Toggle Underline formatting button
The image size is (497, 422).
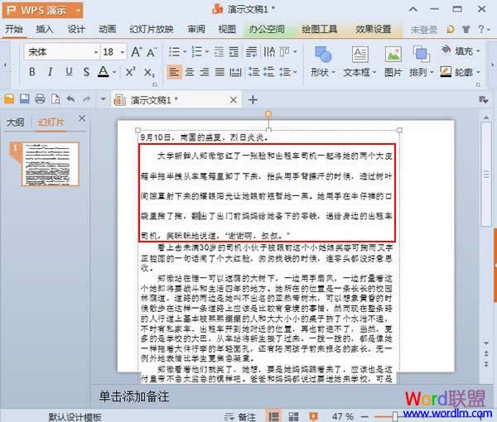tap(69, 72)
